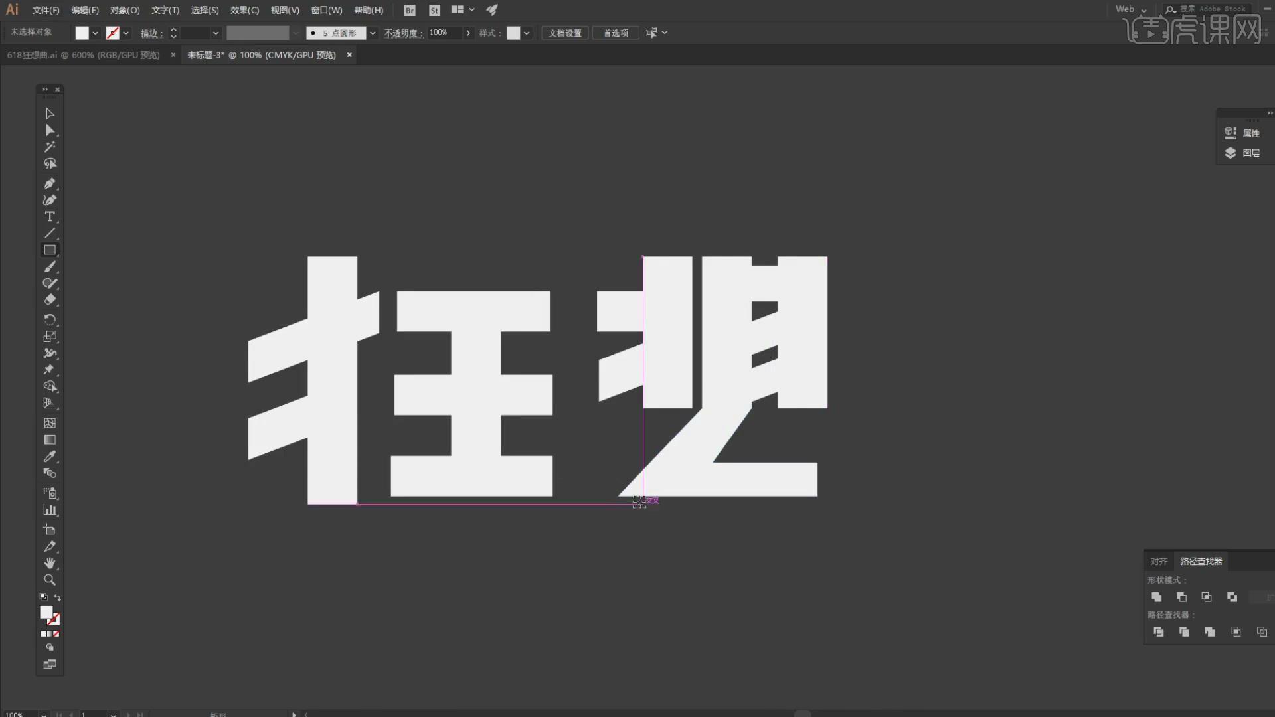The height and width of the screenshot is (717, 1275).
Task: Open the 效果(C) menu
Action: point(244,10)
